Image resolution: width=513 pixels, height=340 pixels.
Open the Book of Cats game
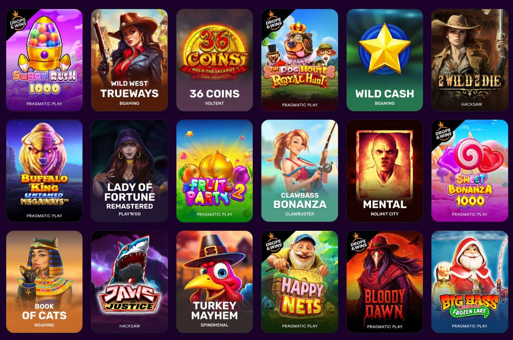[44, 282]
